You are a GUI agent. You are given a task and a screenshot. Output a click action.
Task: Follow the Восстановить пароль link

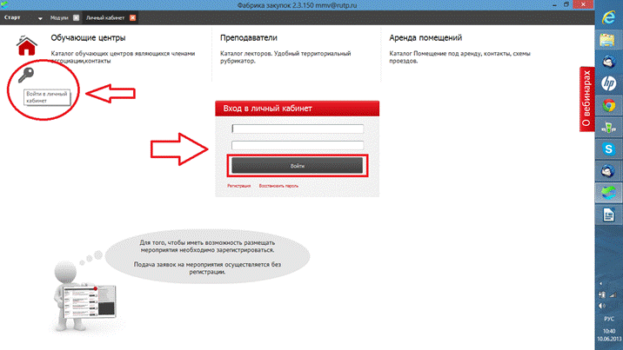point(278,186)
